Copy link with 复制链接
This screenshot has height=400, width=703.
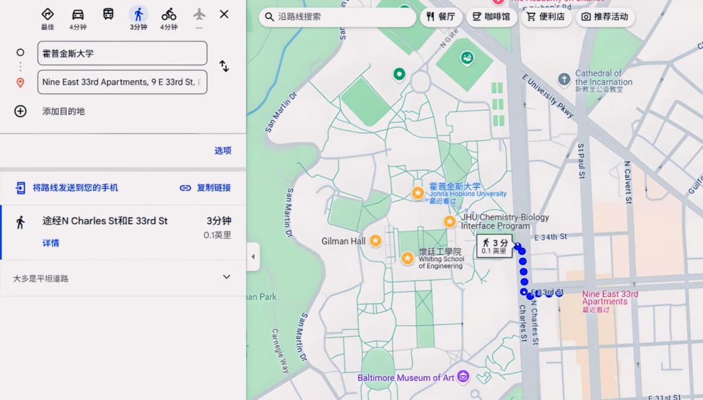205,188
